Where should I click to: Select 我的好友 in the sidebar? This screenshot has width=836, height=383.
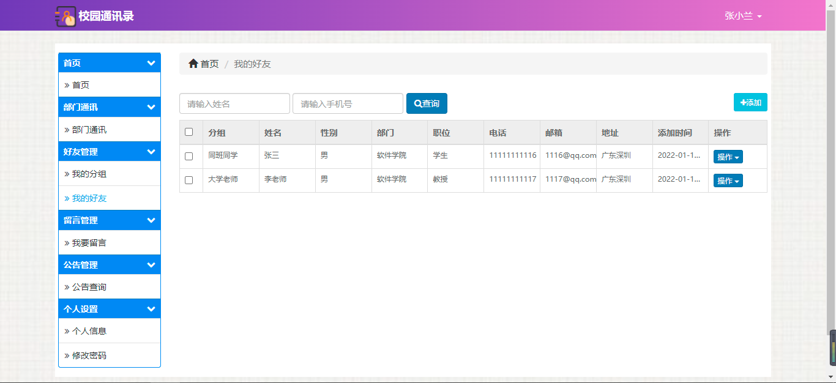pos(110,198)
